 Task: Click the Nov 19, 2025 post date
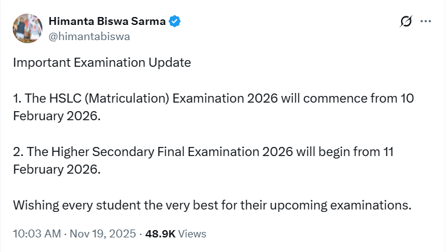(x=103, y=234)
